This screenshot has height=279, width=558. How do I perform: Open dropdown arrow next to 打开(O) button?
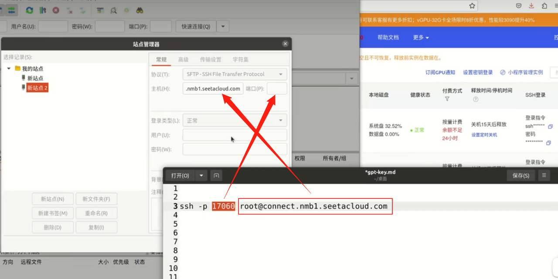click(201, 176)
